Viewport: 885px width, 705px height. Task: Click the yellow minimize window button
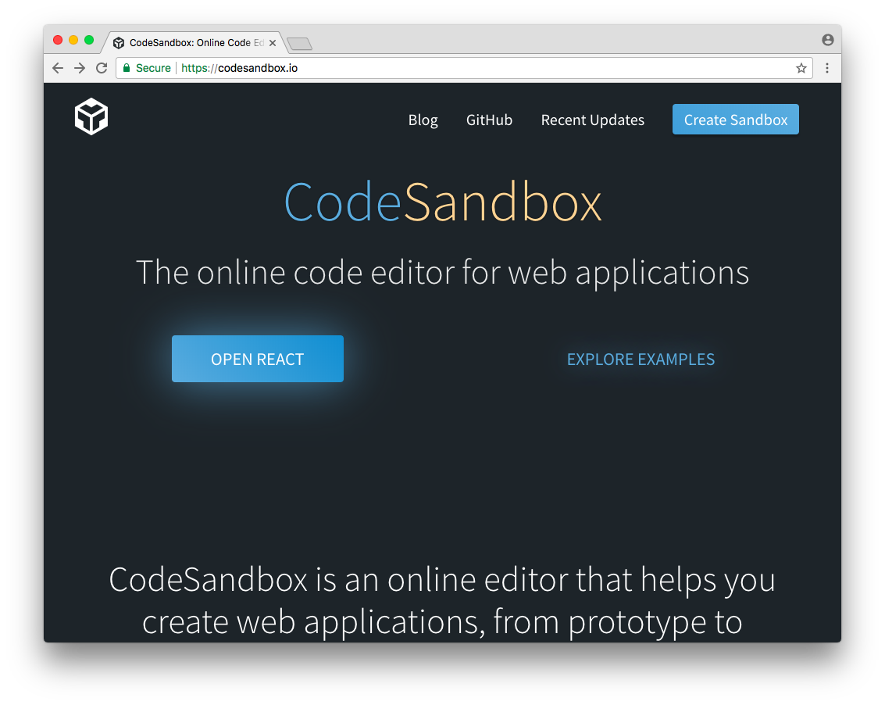(x=73, y=40)
